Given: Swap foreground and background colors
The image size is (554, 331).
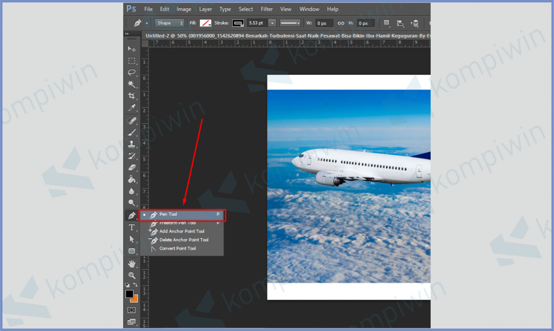Looking at the screenshot, I should (x=136, y=284).
